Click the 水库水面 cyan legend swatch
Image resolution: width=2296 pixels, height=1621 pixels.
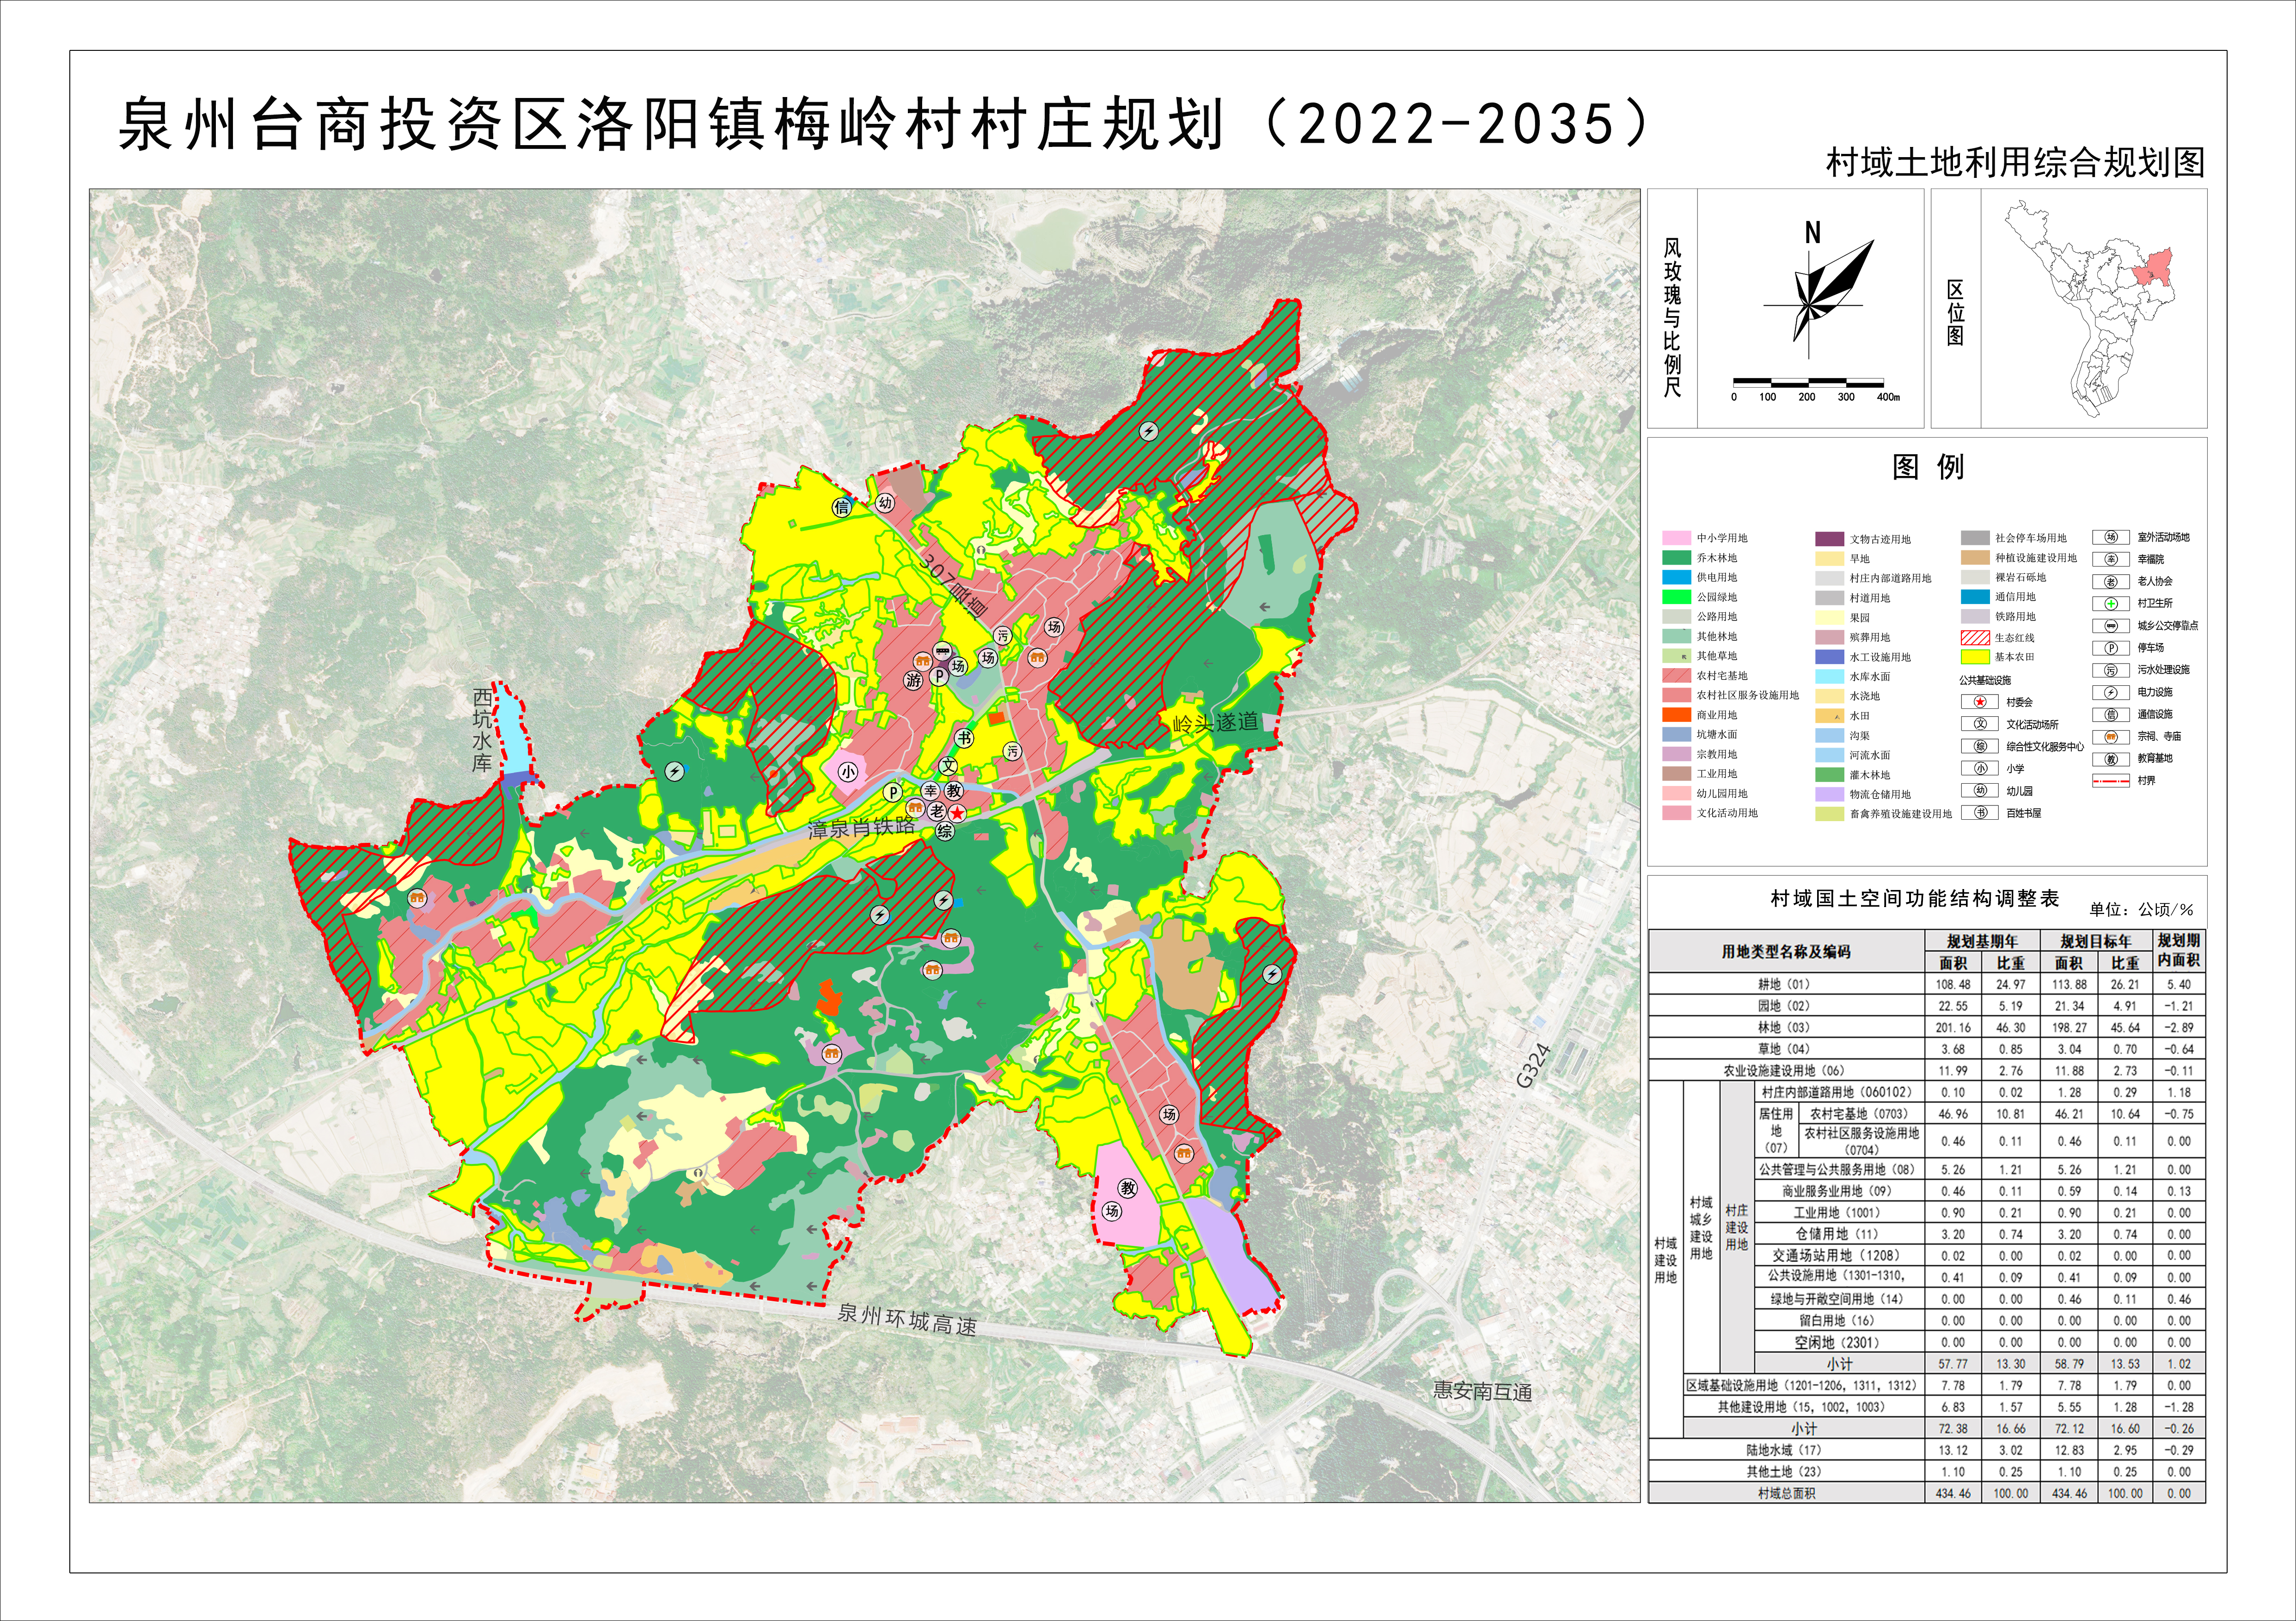(x=1829, y=676)
